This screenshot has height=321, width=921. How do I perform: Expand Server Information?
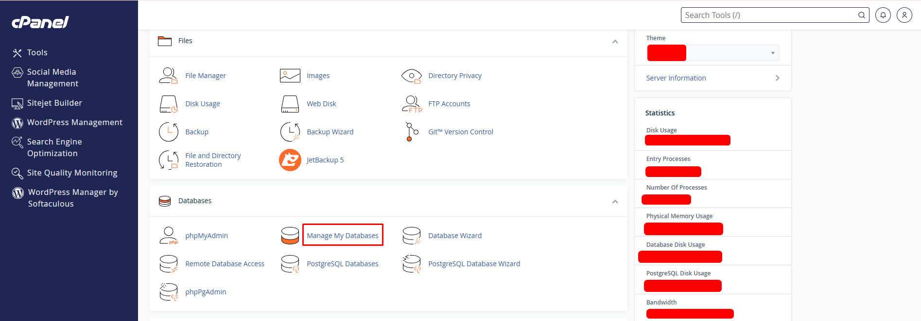tap(712, 78)
